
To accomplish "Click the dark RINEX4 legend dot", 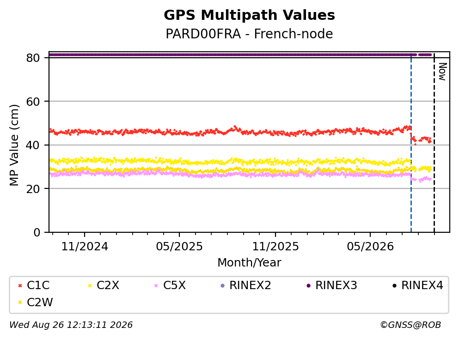I will pyautogui.click(x=394, y=286).
